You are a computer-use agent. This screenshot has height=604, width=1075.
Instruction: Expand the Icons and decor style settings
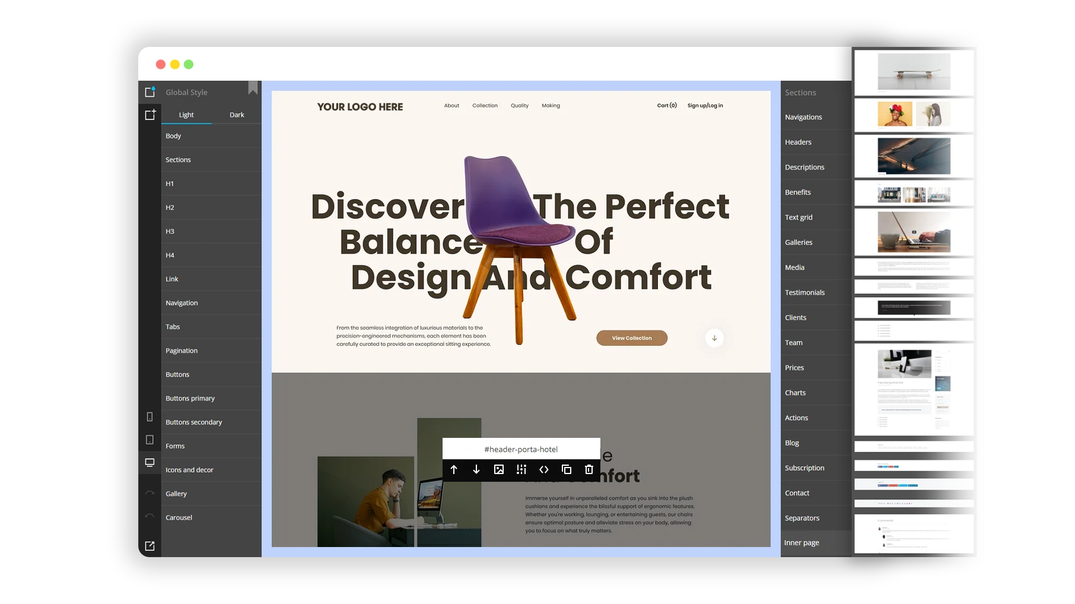pyautogui.click(x=190, y=469)
